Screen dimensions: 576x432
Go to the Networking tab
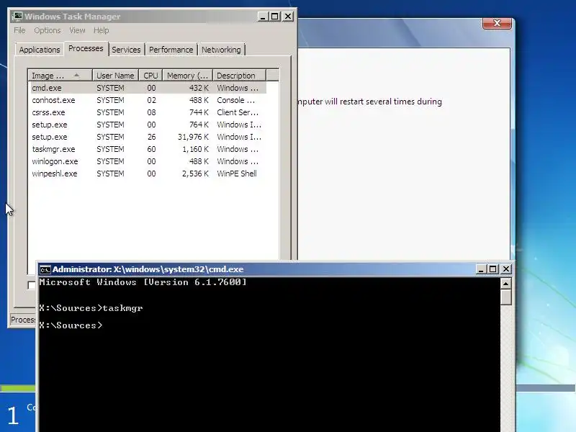(x=221, y=50)
